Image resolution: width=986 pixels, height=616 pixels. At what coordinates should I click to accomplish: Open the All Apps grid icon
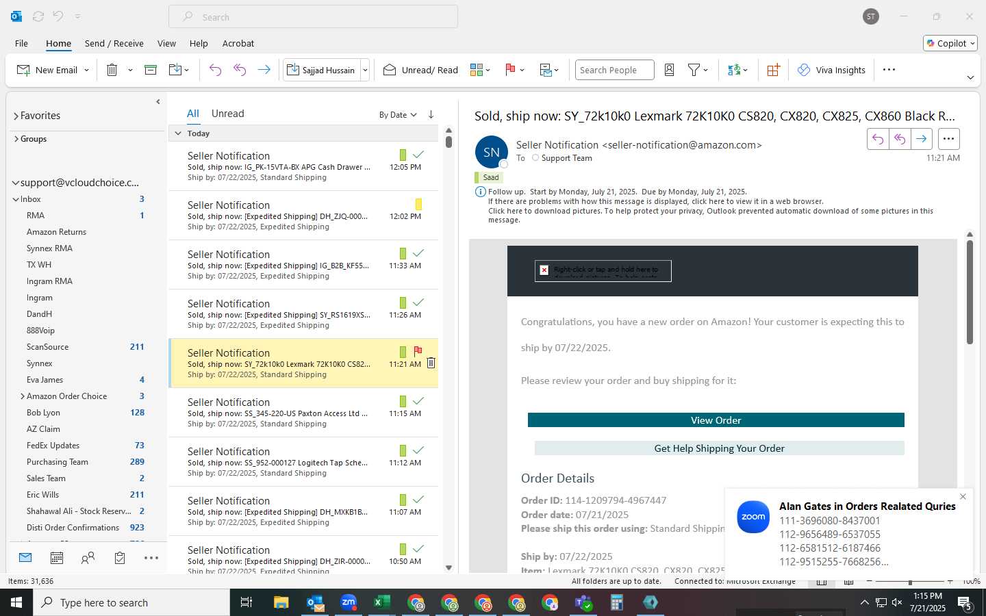(773, 70)
